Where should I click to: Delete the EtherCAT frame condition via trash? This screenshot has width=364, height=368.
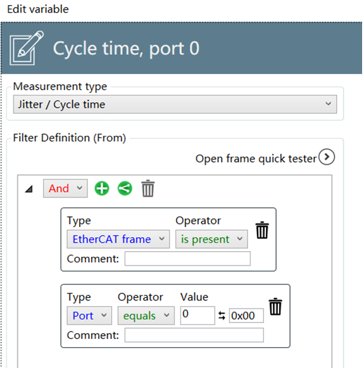click(x=262, y=230)
